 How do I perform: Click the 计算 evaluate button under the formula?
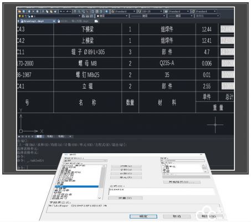pyautogui.click(x=125, y=198)
